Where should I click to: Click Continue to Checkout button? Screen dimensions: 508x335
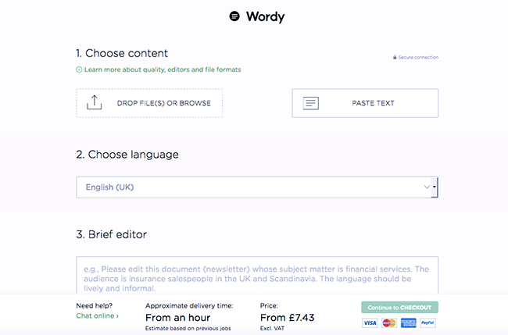click(x=400, y=308)
